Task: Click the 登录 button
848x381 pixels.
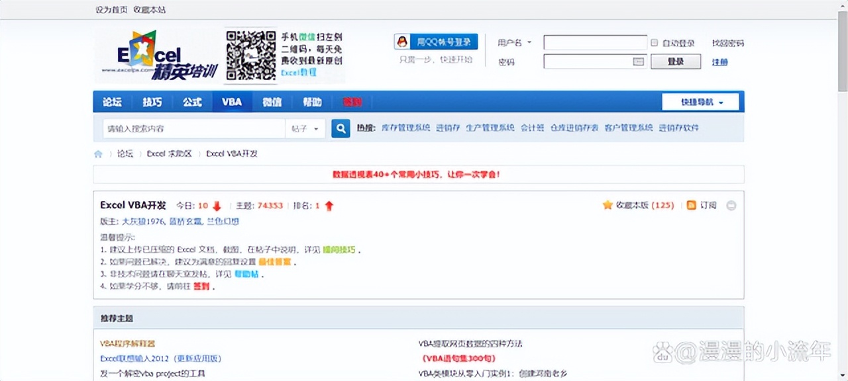Action: pyautogui.click(x=676, y=62)
